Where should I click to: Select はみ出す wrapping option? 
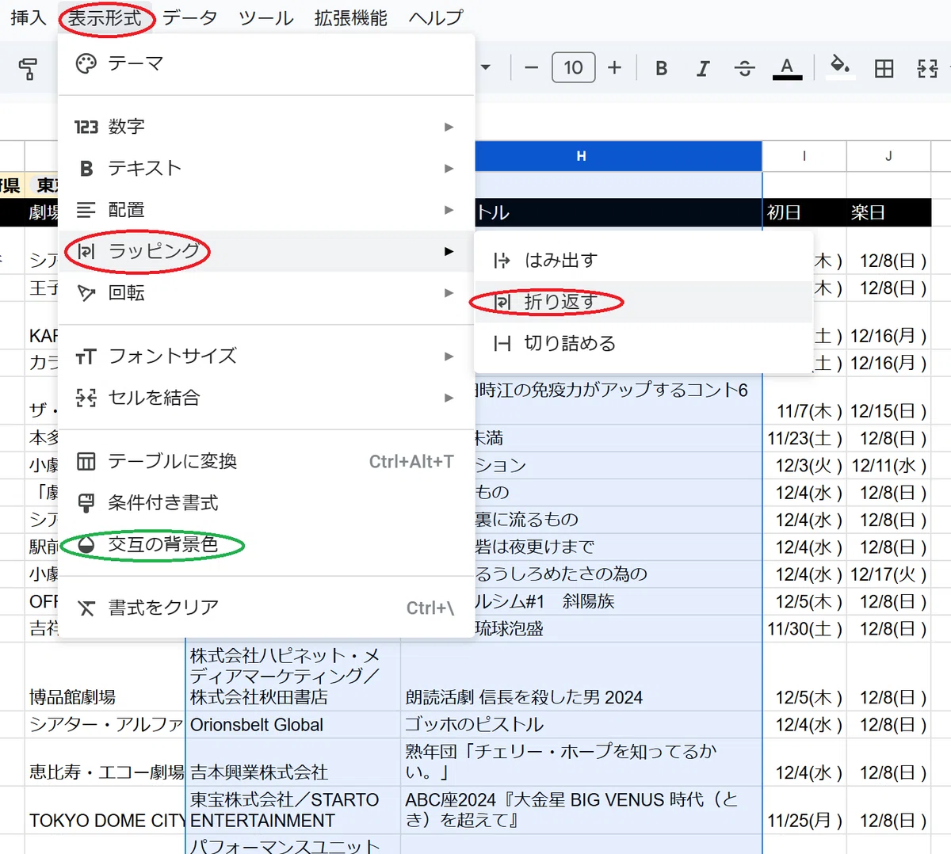click(x=644, y=260)
